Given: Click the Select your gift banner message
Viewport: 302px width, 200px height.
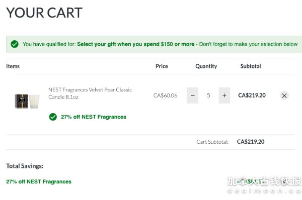Looking at the screenshot, I should (160, 44).
